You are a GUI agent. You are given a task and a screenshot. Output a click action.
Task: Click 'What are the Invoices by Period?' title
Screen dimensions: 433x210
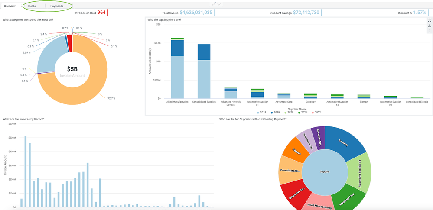pyautogui.click(x=23, y=119)
